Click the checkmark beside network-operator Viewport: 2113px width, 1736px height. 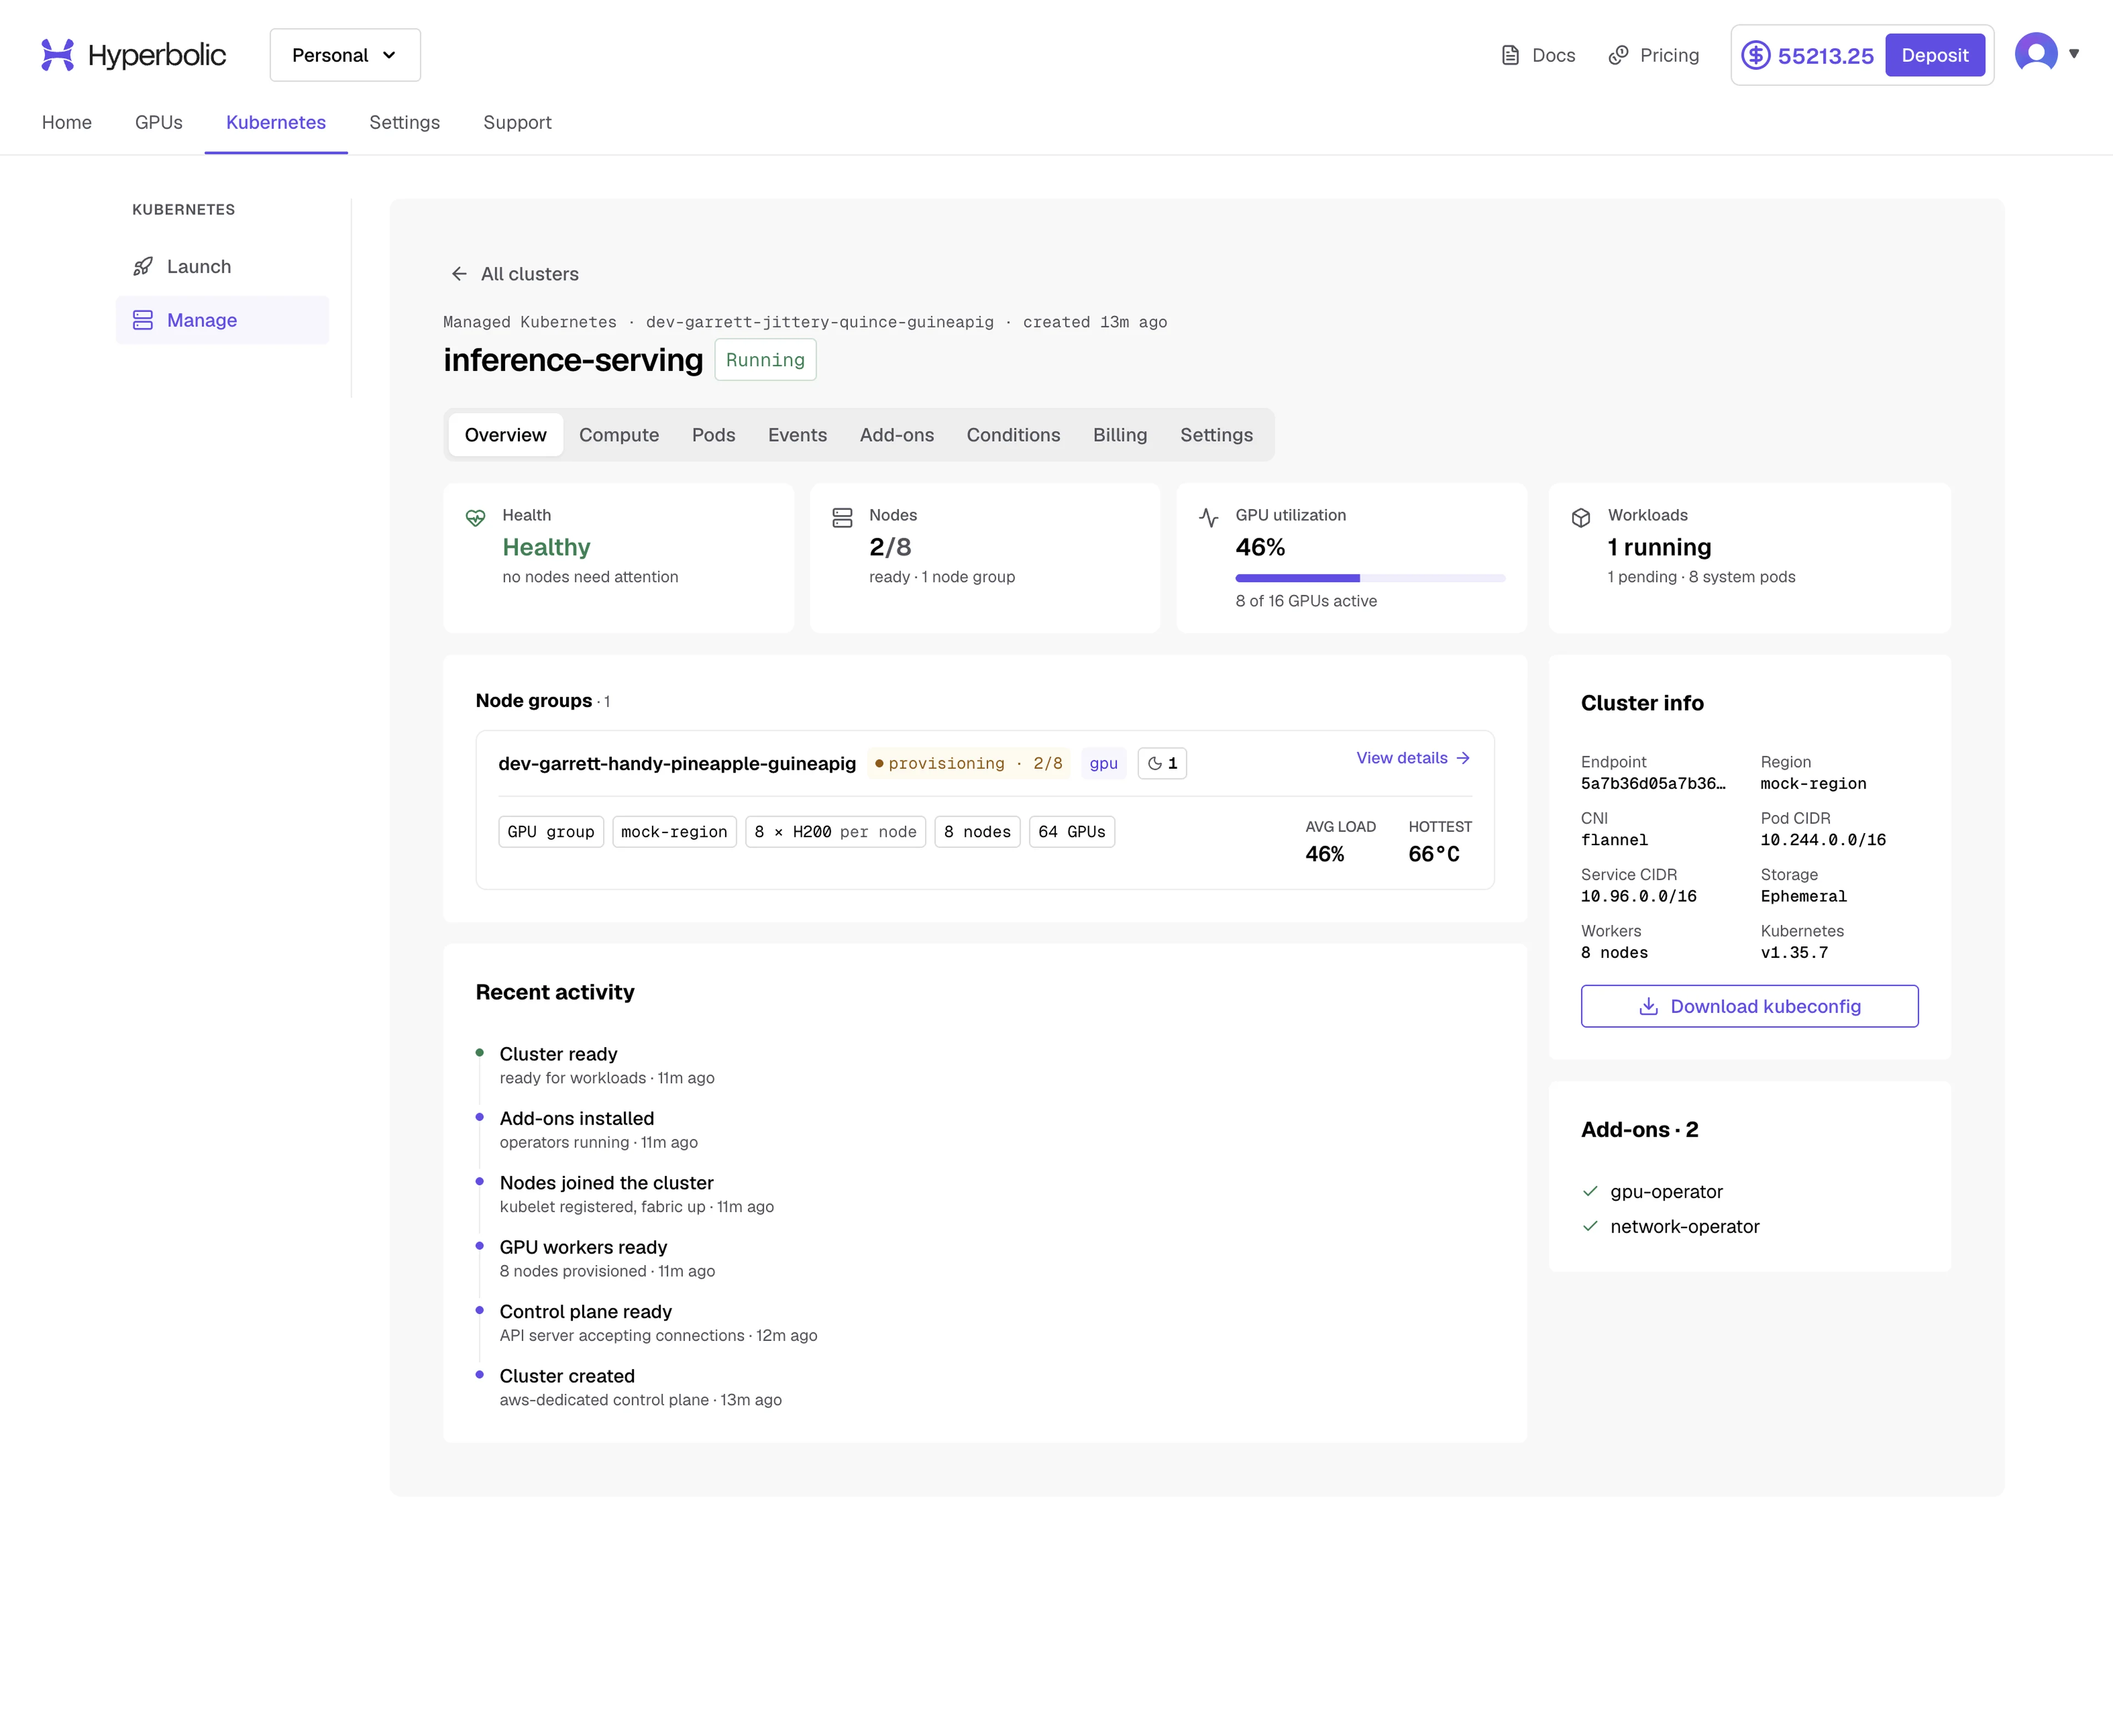coord(1590,1226)
